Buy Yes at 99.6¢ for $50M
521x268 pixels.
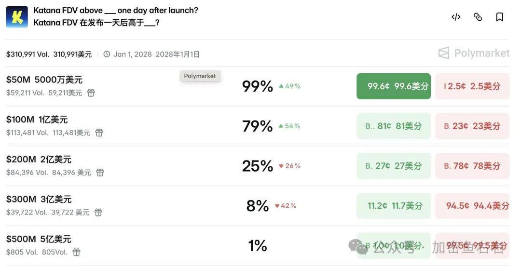(393, 86)
